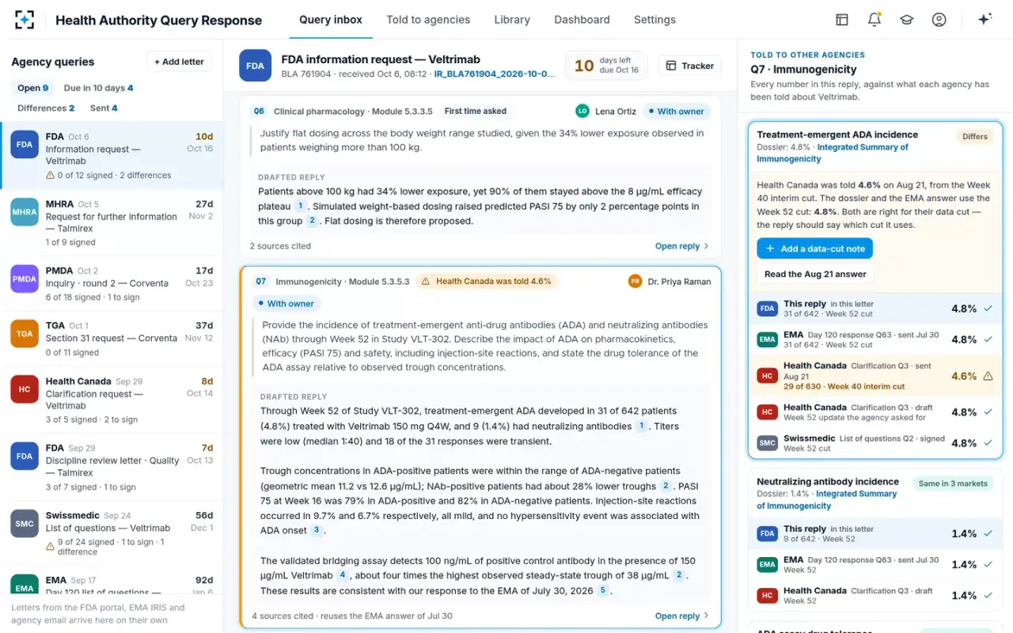Click the app logo beside Health Authority title
The height and width of the screenshot is (633, 1013).
(x=25, y=20)
